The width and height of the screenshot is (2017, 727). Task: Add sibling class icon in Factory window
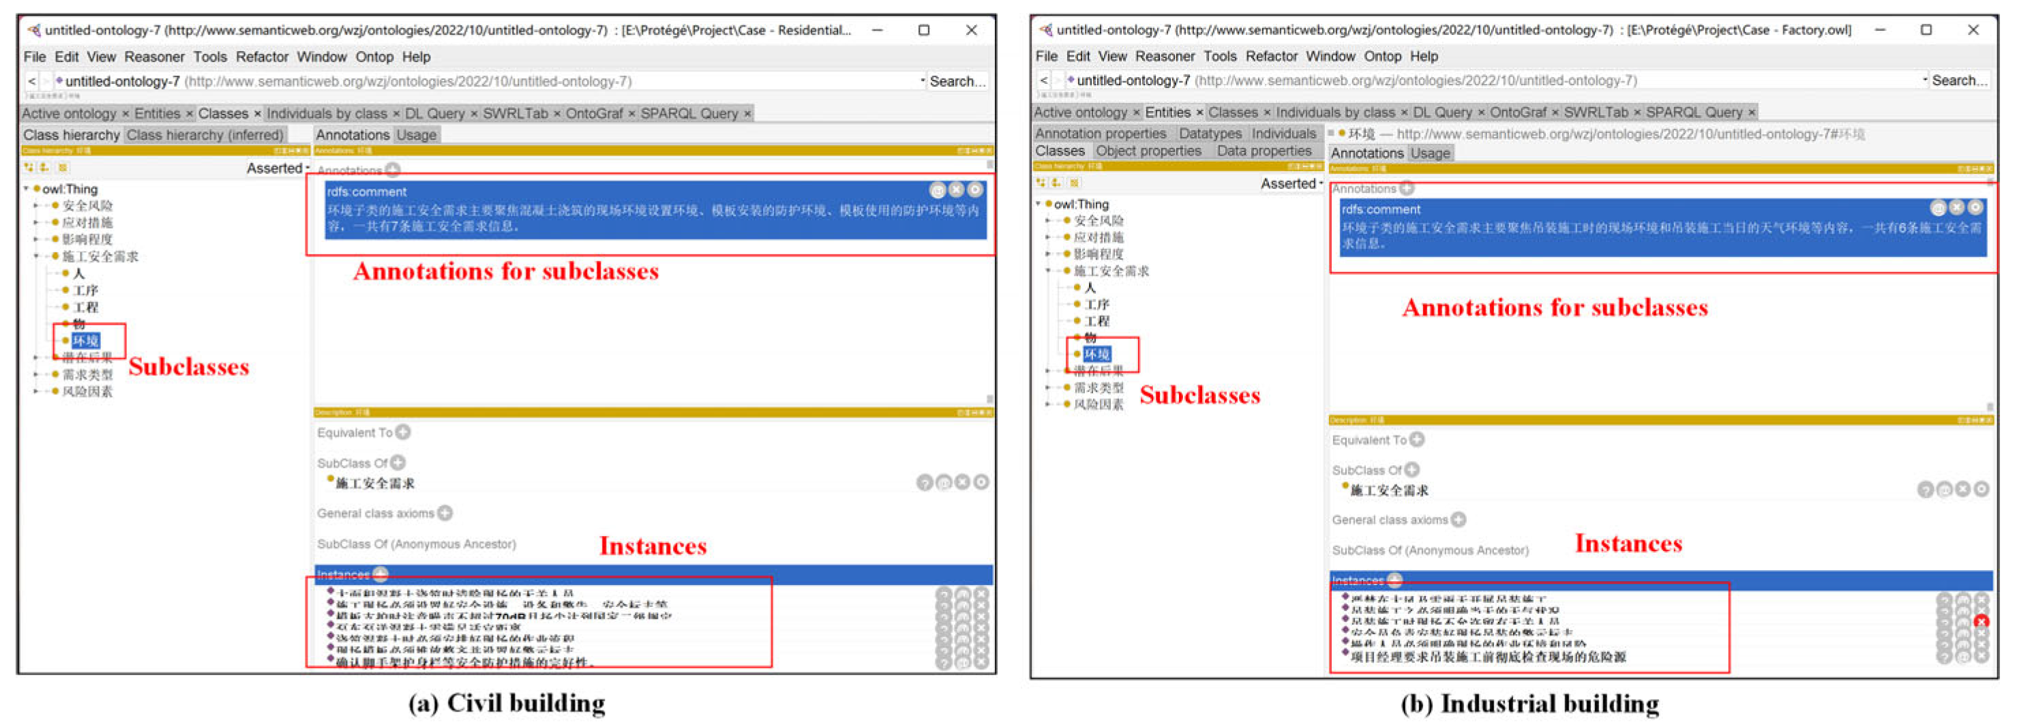click(1056, 183)
